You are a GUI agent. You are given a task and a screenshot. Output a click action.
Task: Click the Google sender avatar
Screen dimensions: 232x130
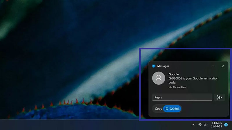(159, 78)
